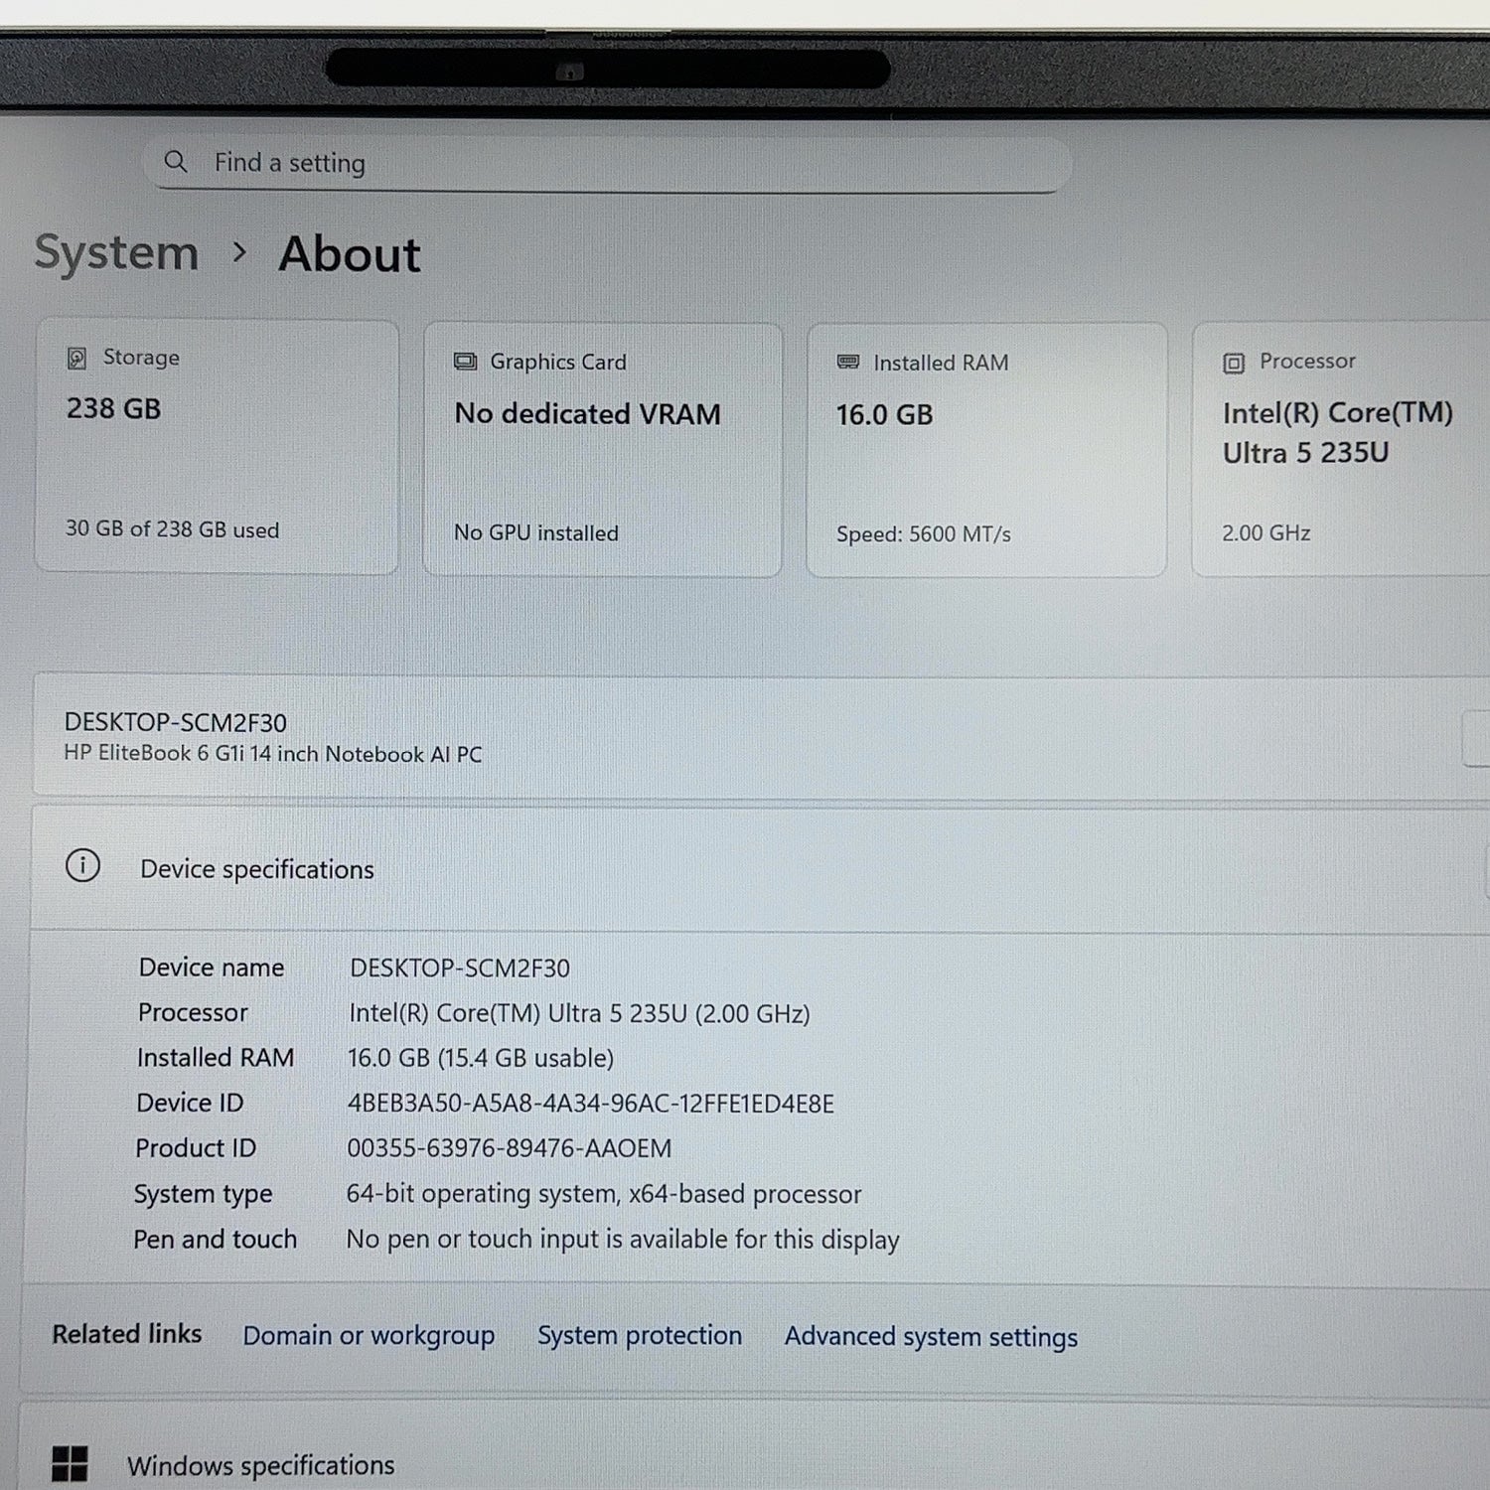
Task: Click the About page title
Action: tap(350, 253)
